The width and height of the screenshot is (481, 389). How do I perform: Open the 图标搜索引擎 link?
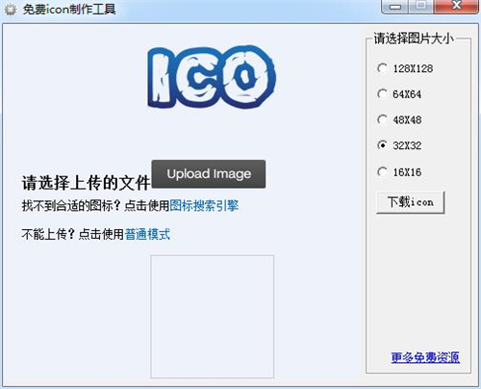(204, 205)
